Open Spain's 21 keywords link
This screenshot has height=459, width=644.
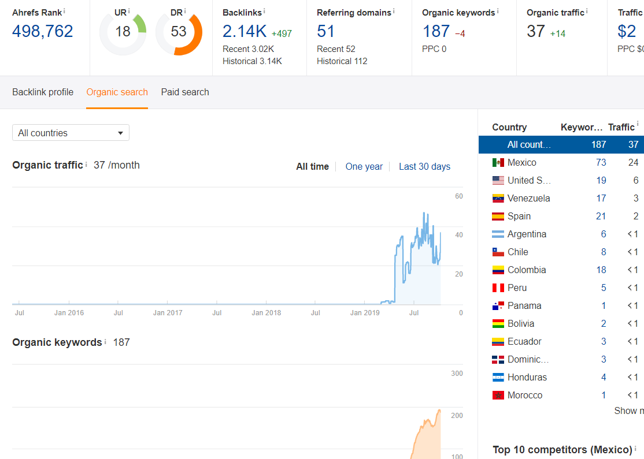[x=601, y=216]
